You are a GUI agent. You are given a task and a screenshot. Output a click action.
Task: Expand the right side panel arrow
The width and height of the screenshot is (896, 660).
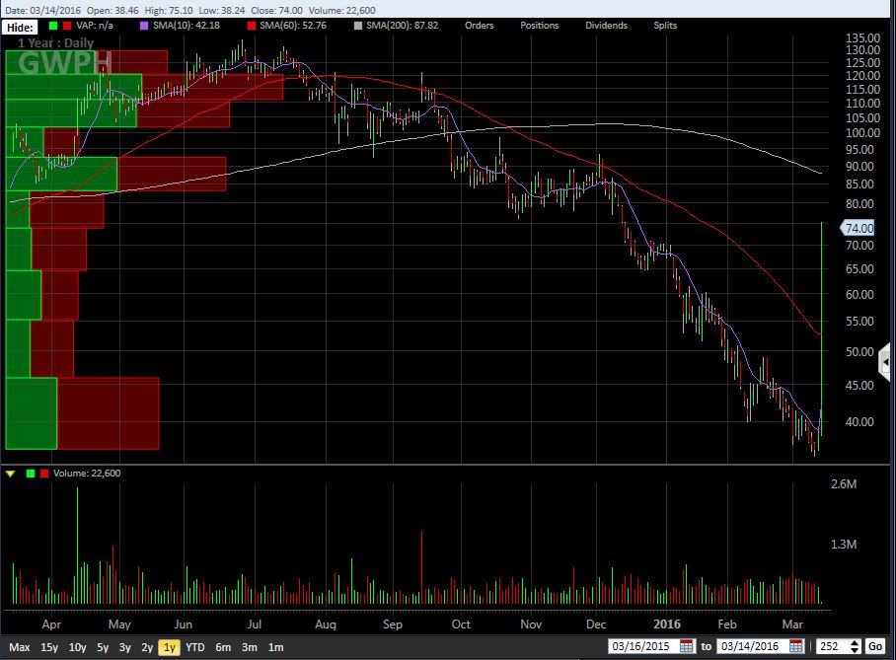pos(887,361)
